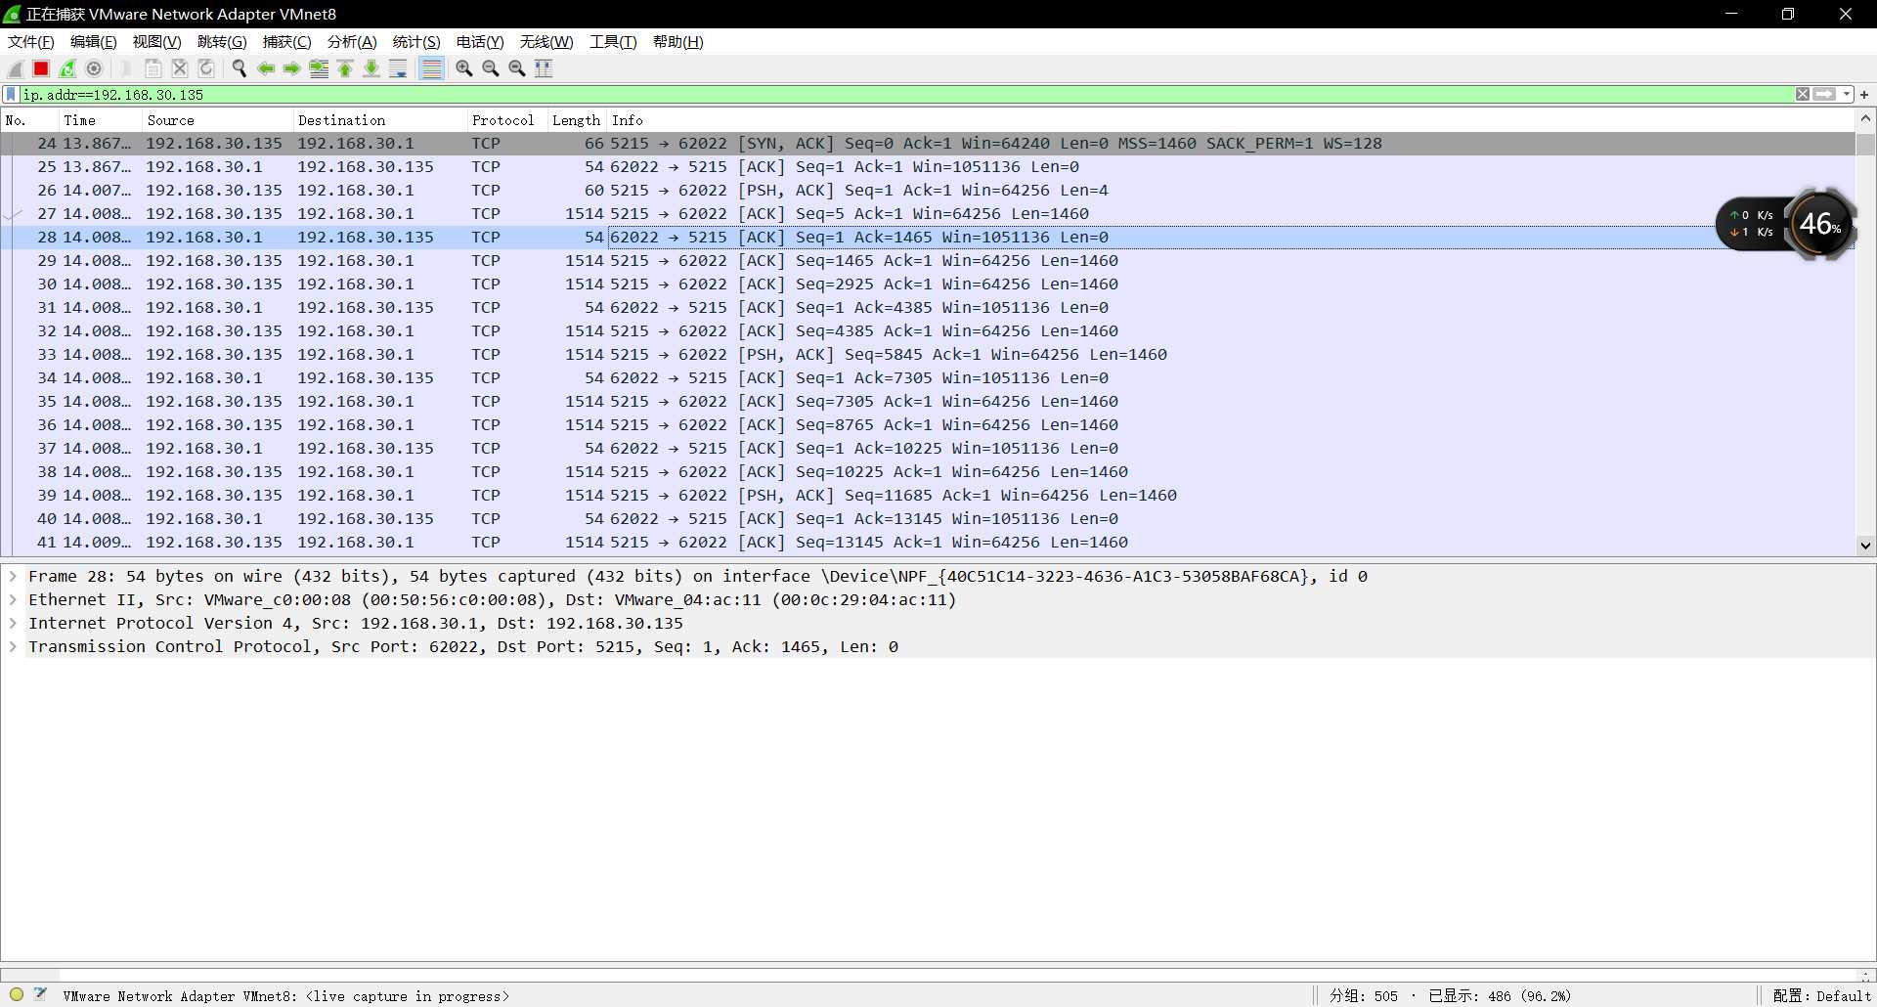Click the 配置: Default profile selector
Screen dimensions: 1877x1007
point(1821,996)
